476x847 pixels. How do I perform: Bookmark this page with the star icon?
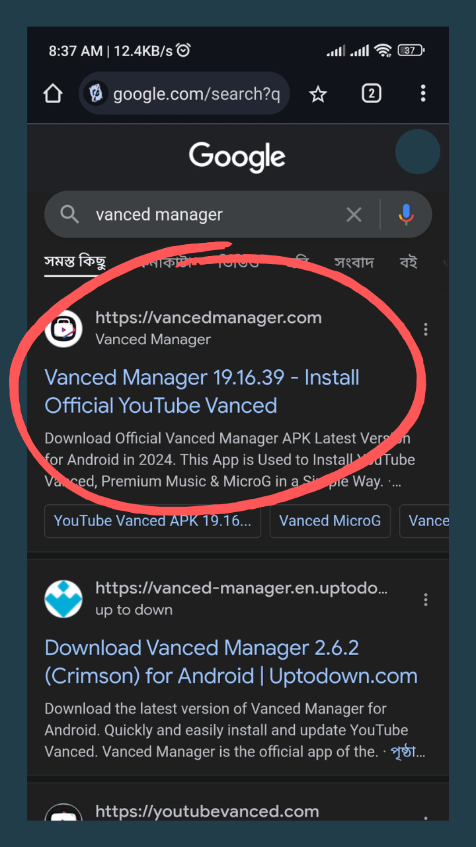pos(318,94)
